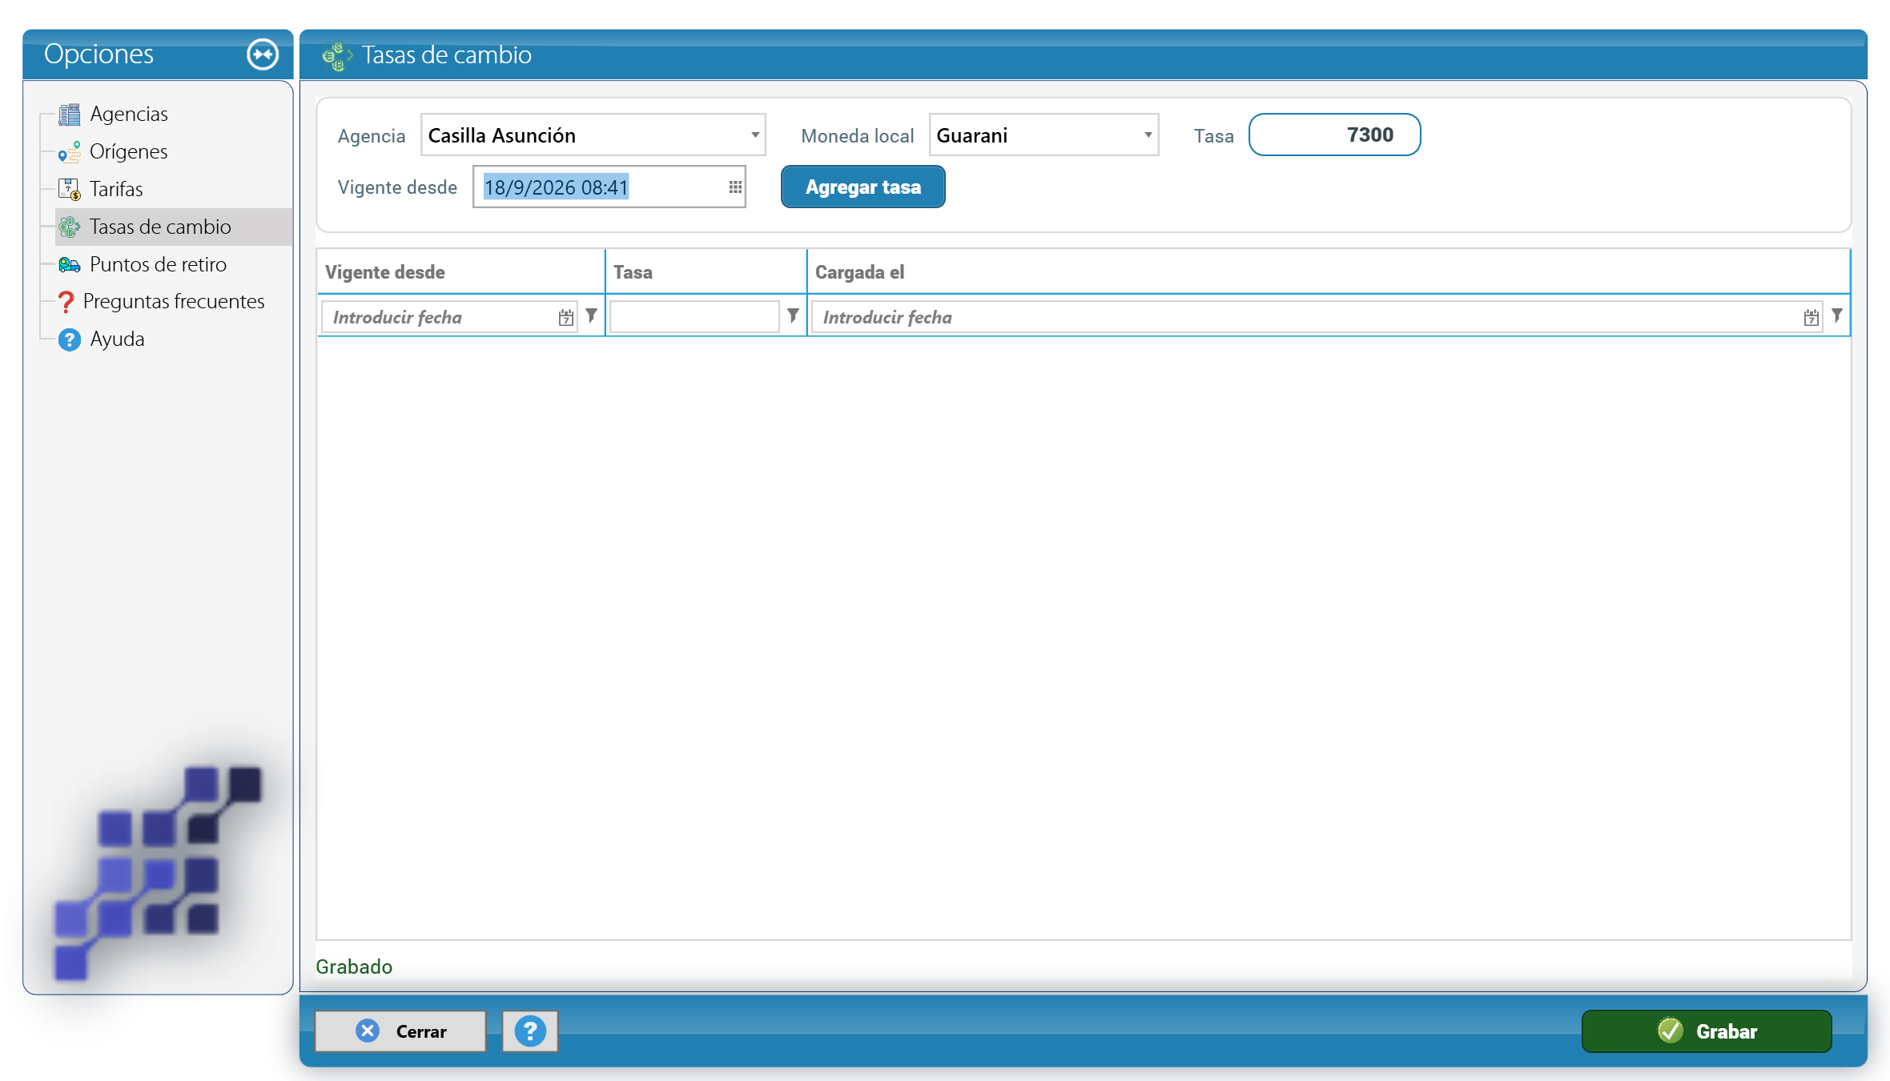Open the date-time picker grid icon

735,187
